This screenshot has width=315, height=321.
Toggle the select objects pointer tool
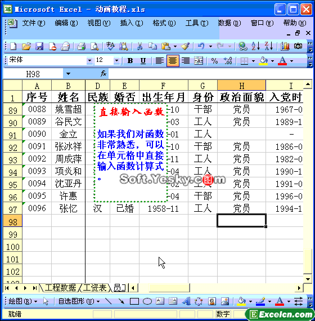pos(46,301)
